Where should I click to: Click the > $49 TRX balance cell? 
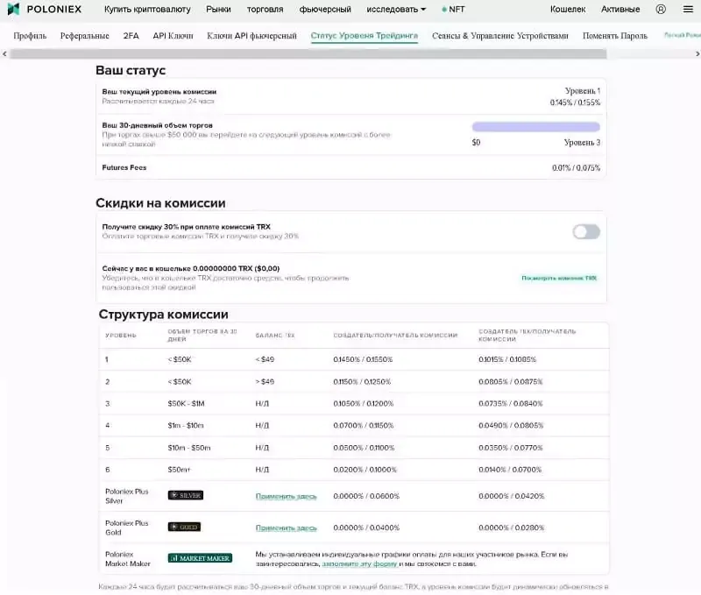click(265, 382)
